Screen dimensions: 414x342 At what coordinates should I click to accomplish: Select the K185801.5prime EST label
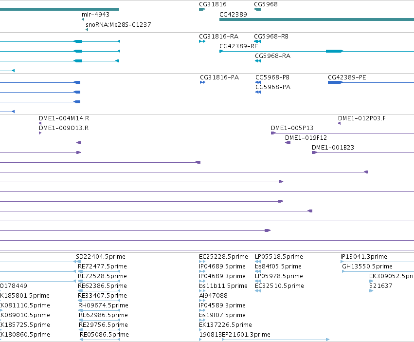point(24,296)
